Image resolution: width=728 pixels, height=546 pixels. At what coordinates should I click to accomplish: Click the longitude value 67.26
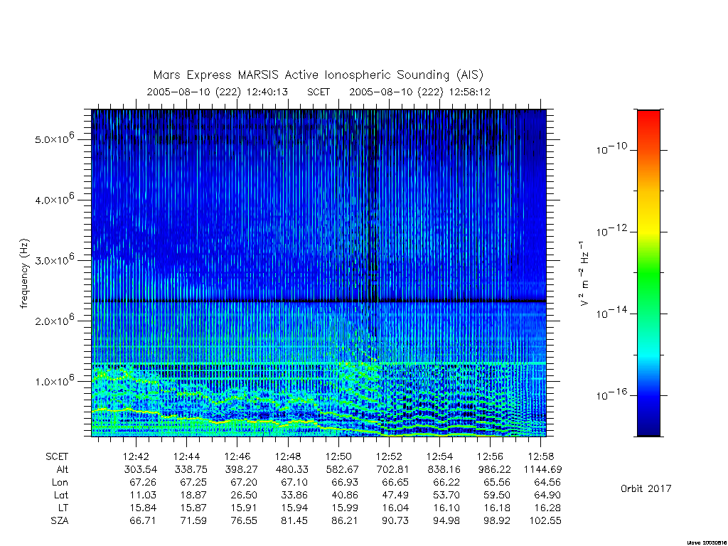pyautogui.click(x=143, y=482)
